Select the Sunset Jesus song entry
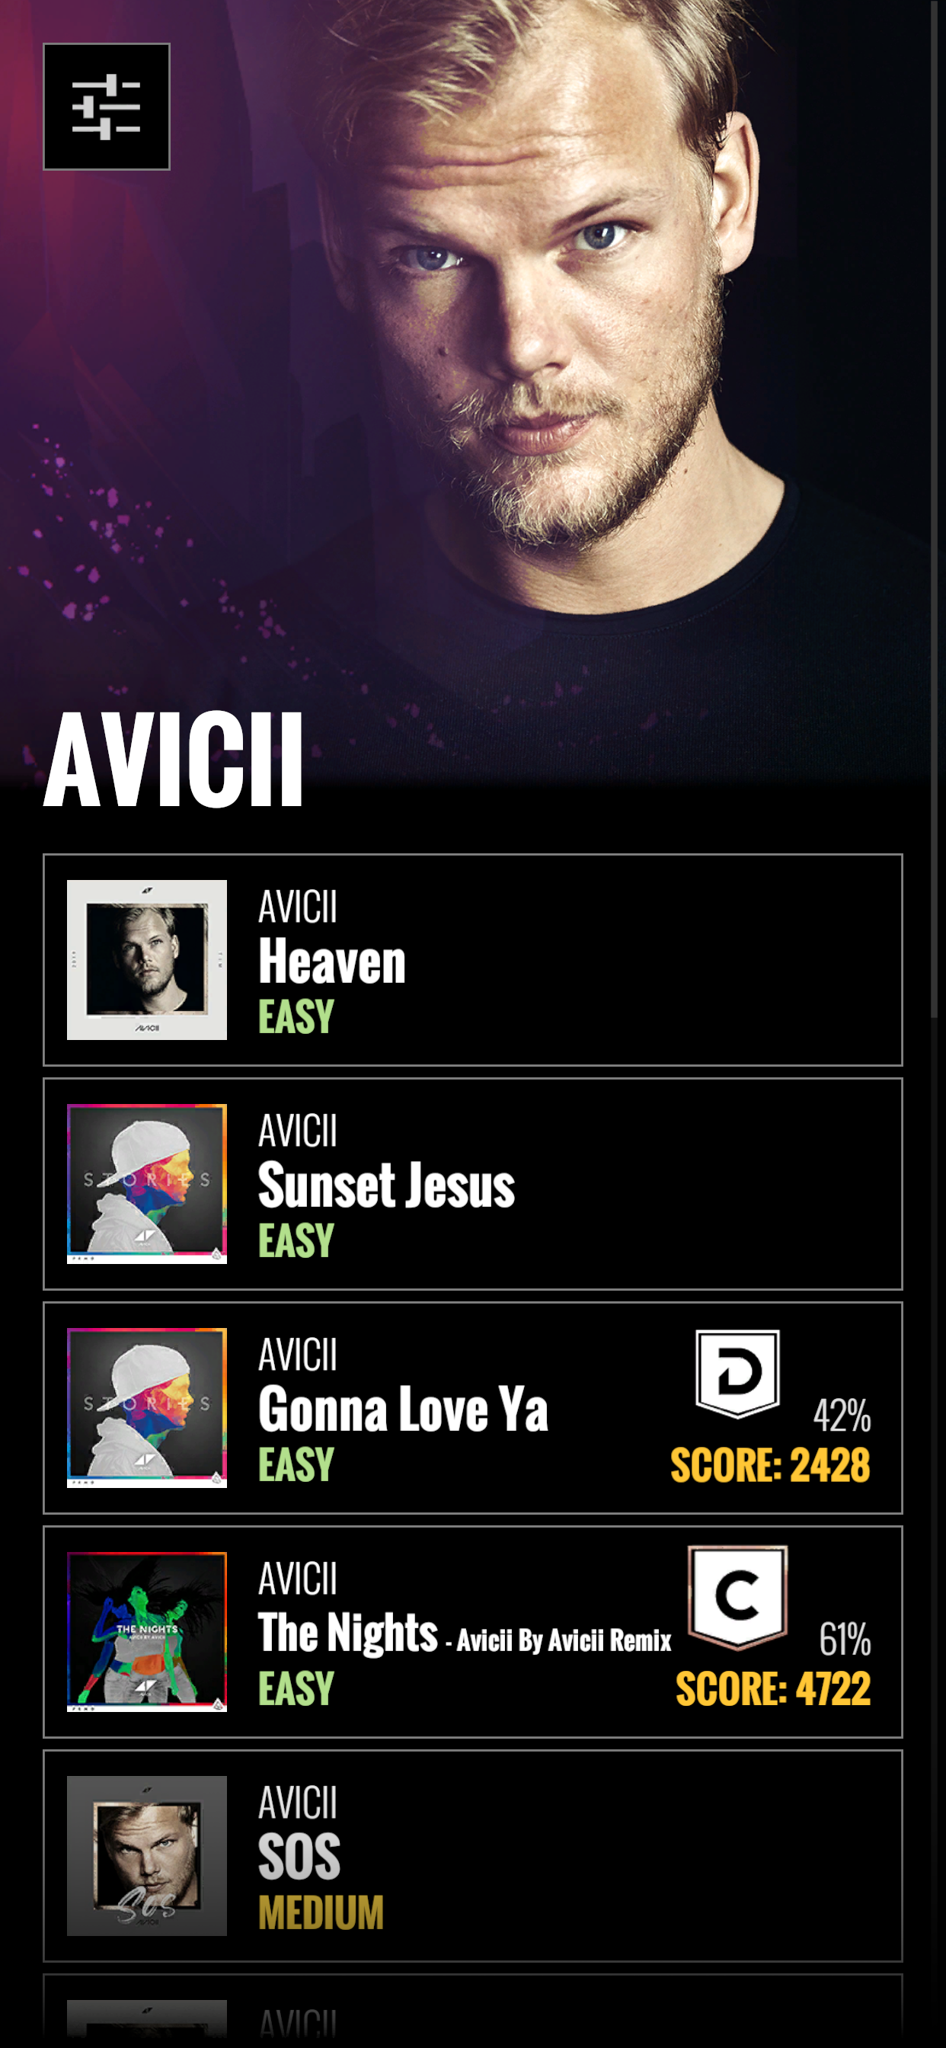 tap(473, 1184)
